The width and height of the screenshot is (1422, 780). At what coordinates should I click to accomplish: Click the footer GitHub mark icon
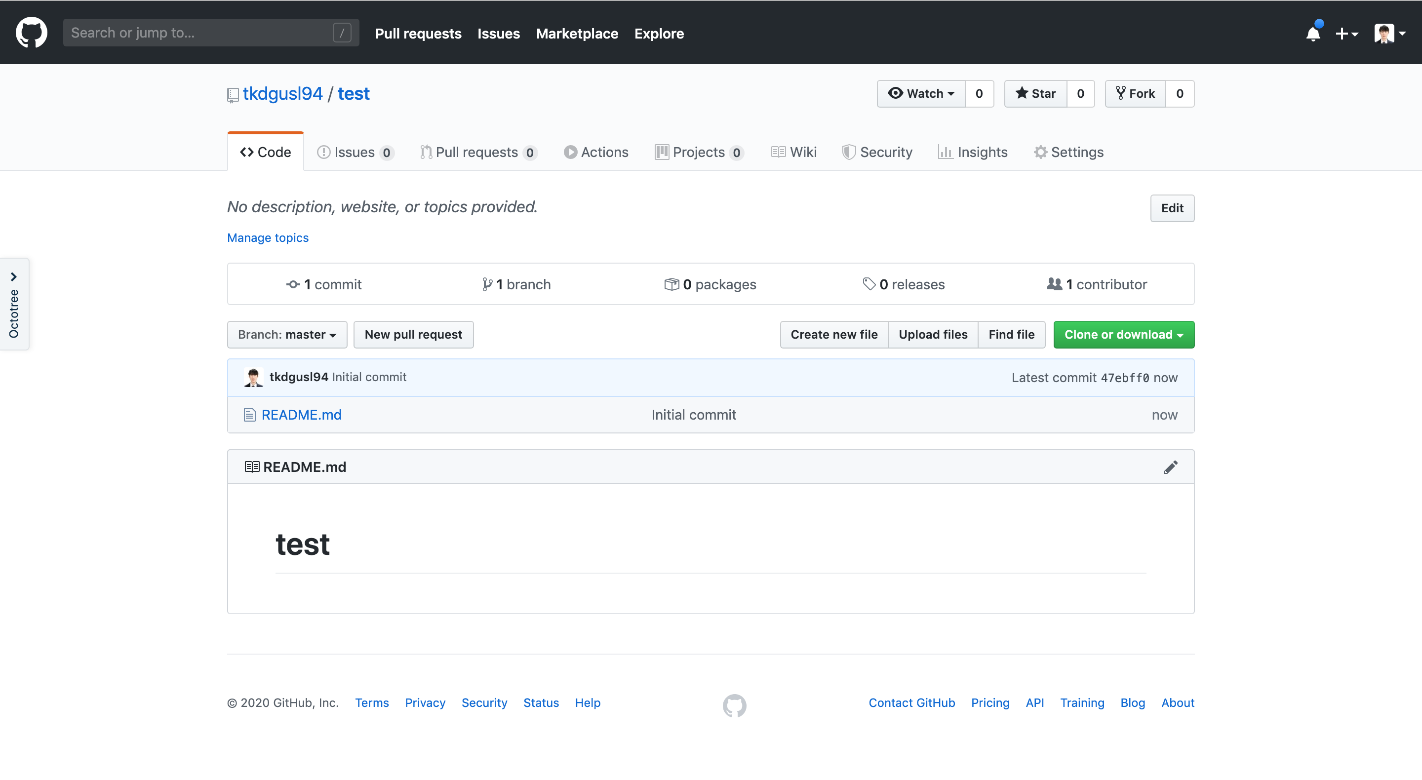click(734, 705)
